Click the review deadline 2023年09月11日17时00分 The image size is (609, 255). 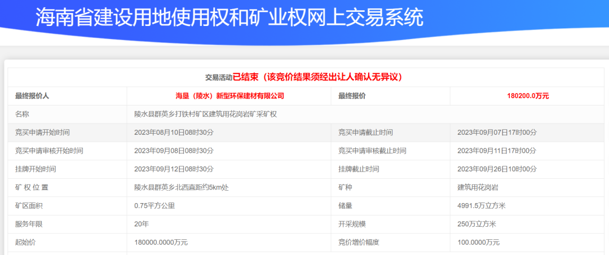(497, 151)
